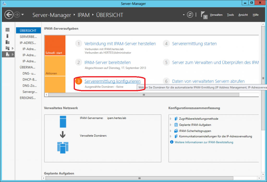Select the Aktionen tile
The image size is (267, 182).
55,66
